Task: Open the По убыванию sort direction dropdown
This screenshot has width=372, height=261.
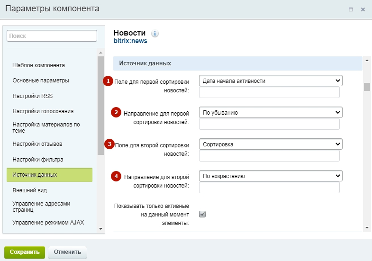Action: 270,112
